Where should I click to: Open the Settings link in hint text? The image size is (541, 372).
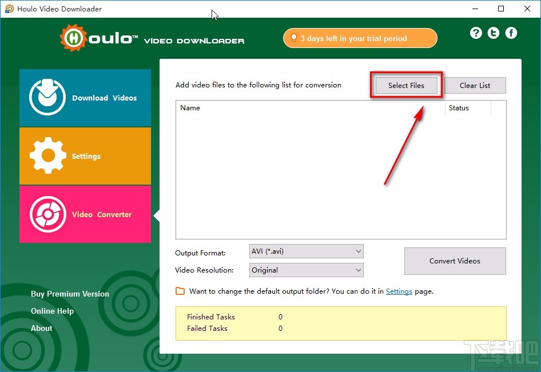click(x=399, y=291)
